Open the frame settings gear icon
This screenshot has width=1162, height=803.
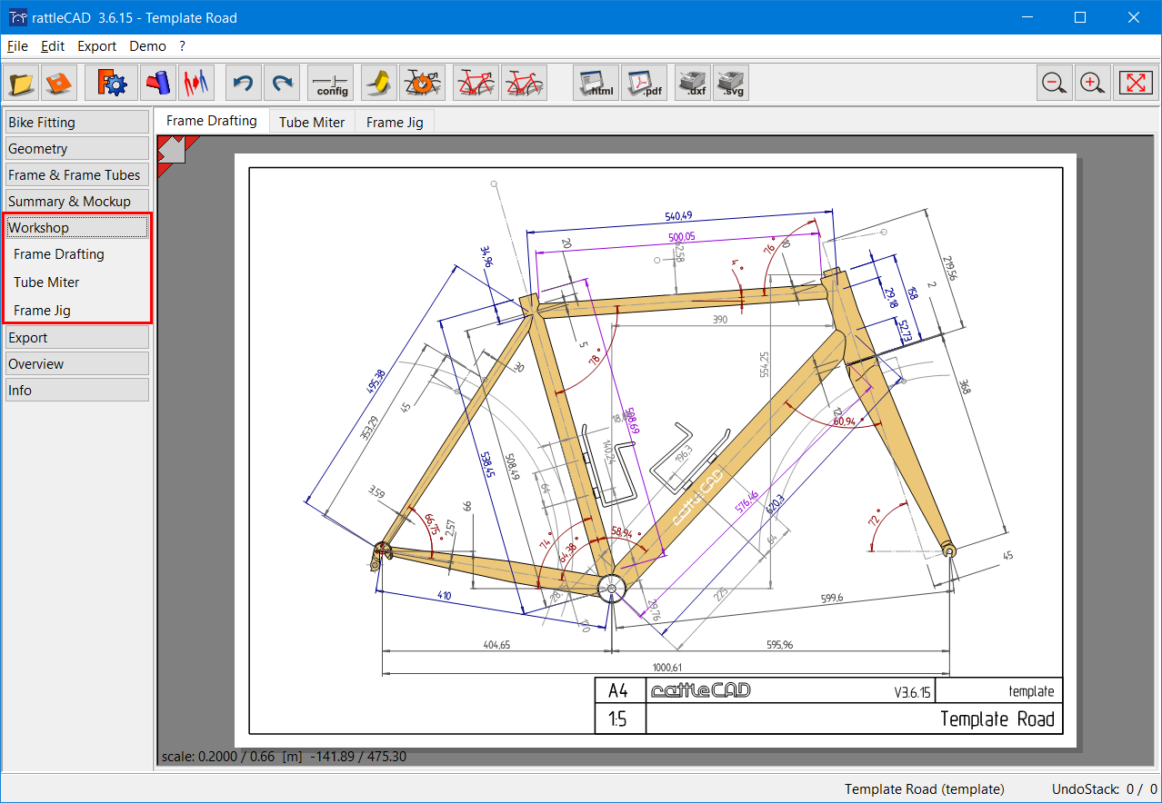click(x=112, y=83)
